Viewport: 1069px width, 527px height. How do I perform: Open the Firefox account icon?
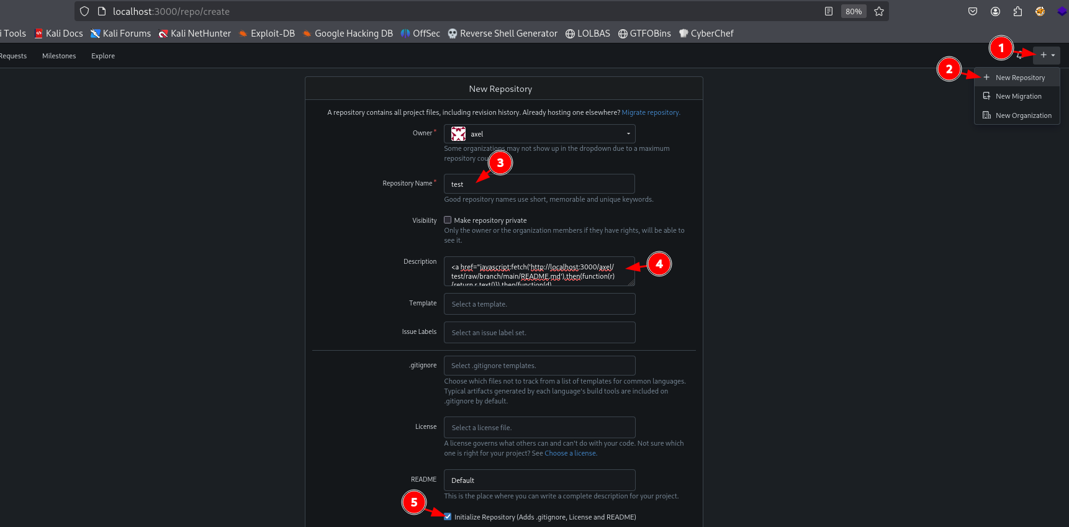995,11
